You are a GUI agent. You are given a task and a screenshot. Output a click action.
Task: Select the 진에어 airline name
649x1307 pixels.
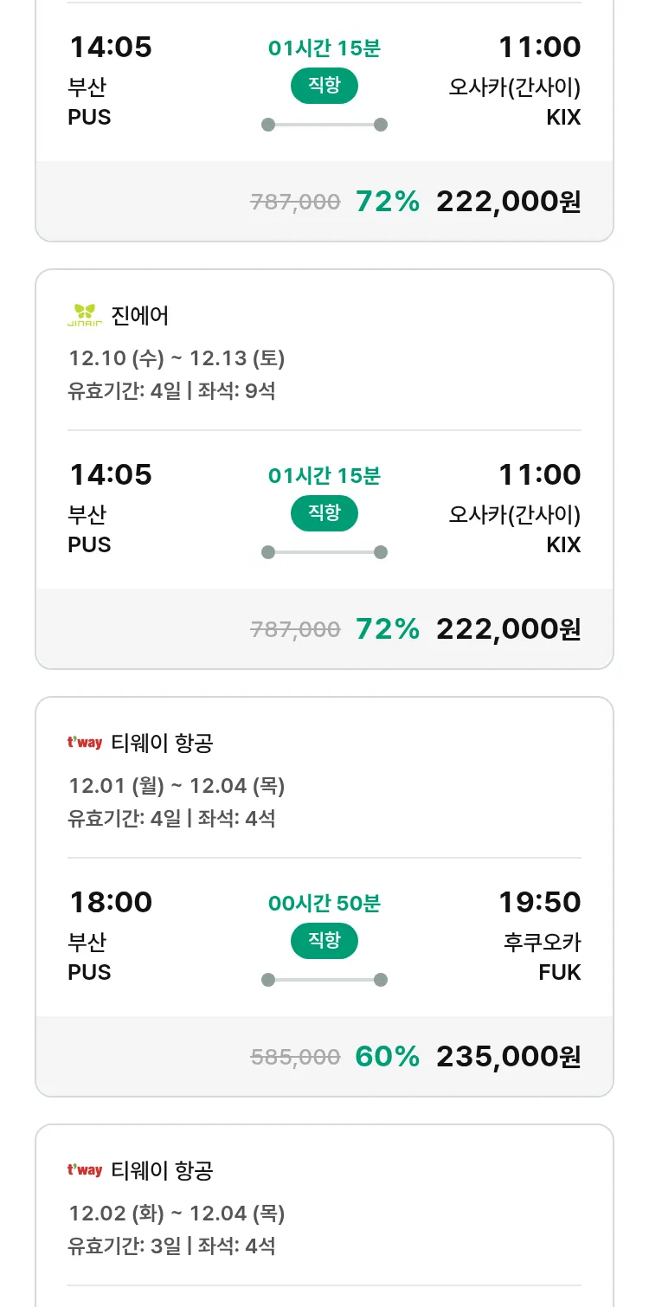[x=140, y=316]
